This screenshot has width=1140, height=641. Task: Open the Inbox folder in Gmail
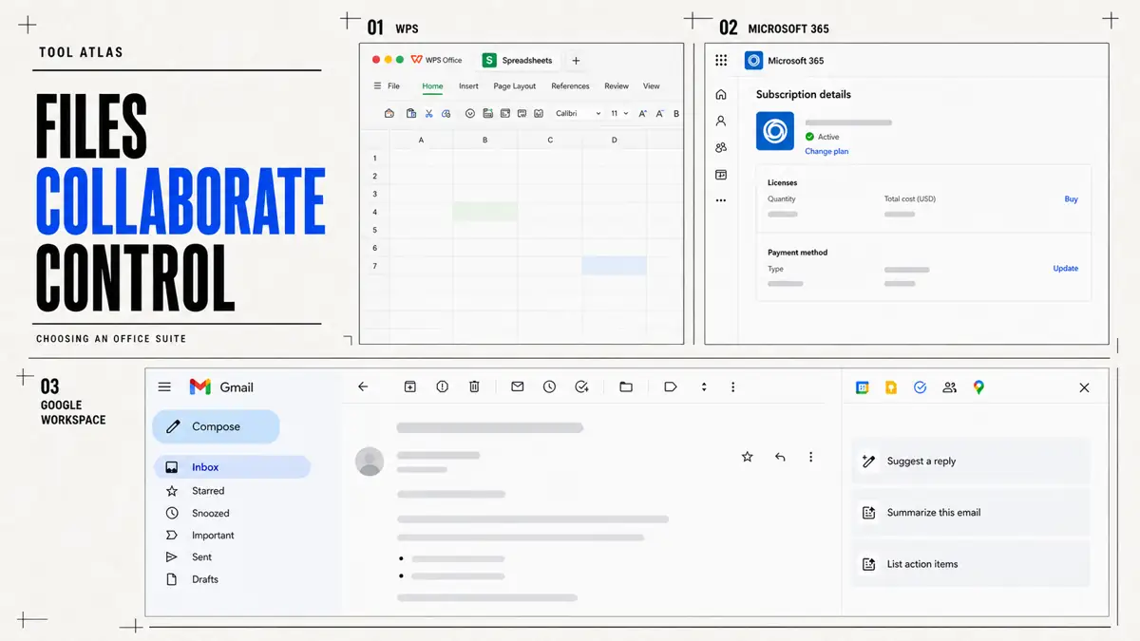coord(232,467)
